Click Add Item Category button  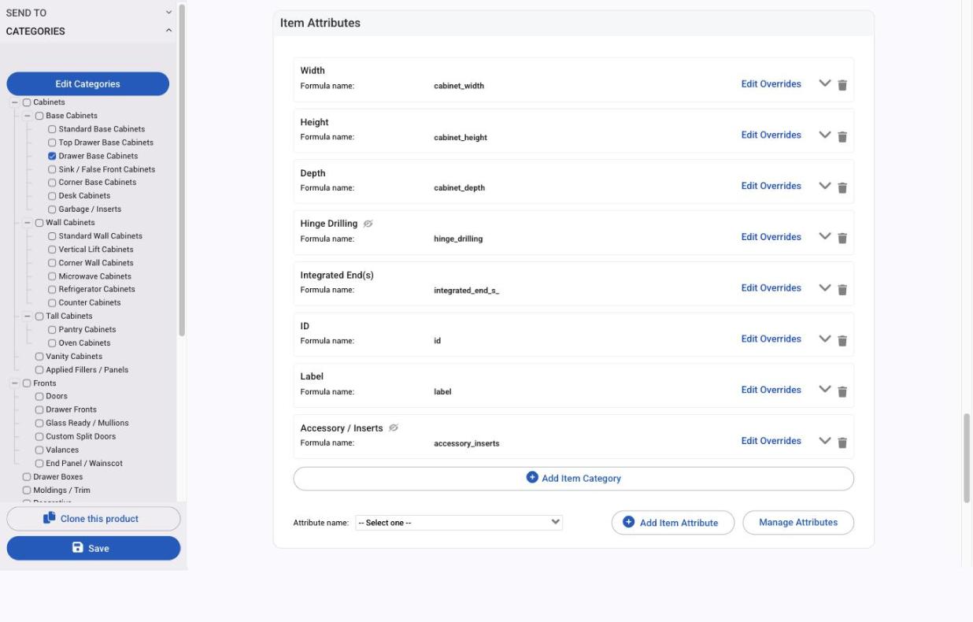573,479
